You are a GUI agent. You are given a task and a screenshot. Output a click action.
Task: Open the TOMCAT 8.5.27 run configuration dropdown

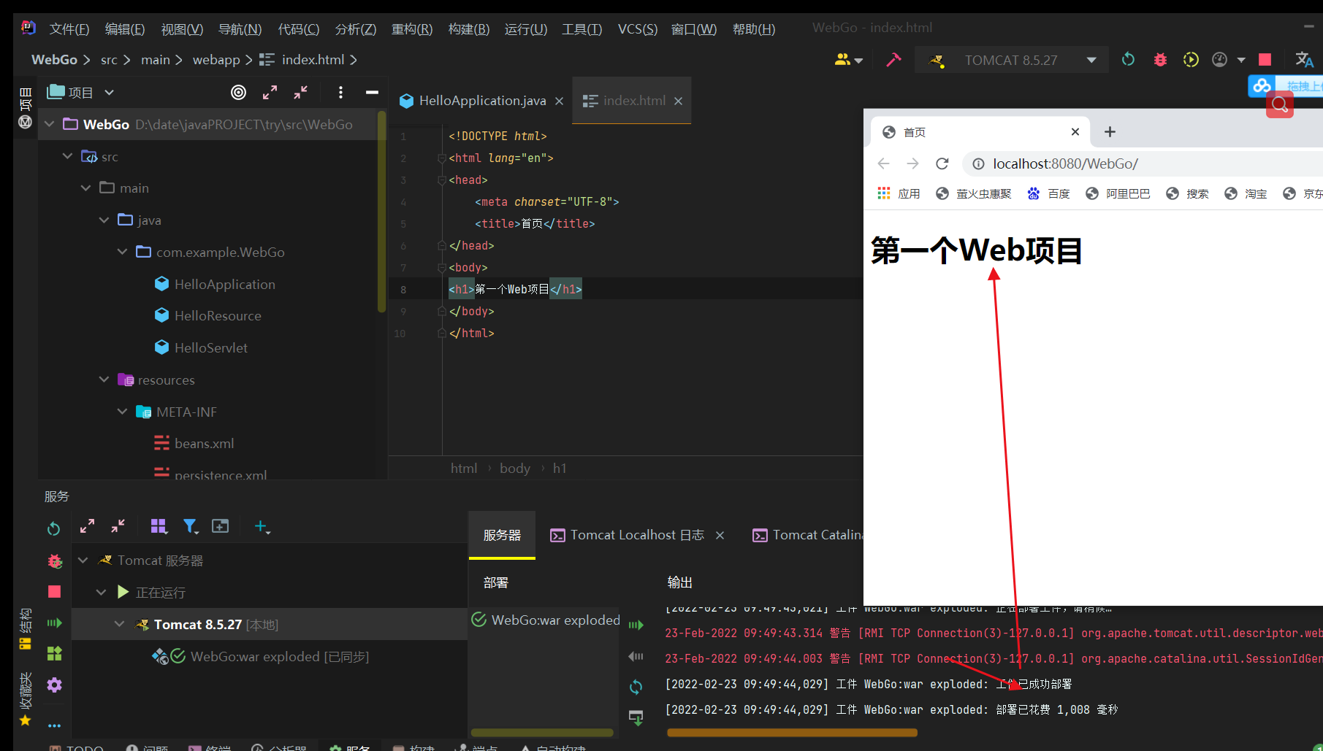point(1012,60)
